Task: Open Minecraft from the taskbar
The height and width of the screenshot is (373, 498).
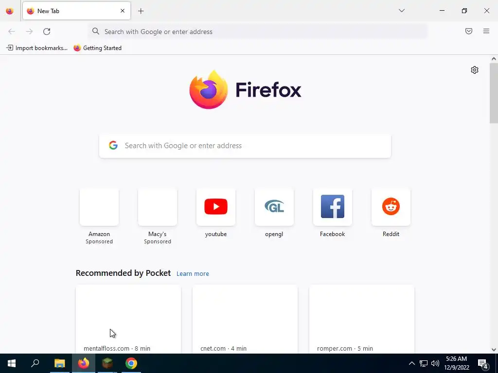Action: click(x=107, y=363)
